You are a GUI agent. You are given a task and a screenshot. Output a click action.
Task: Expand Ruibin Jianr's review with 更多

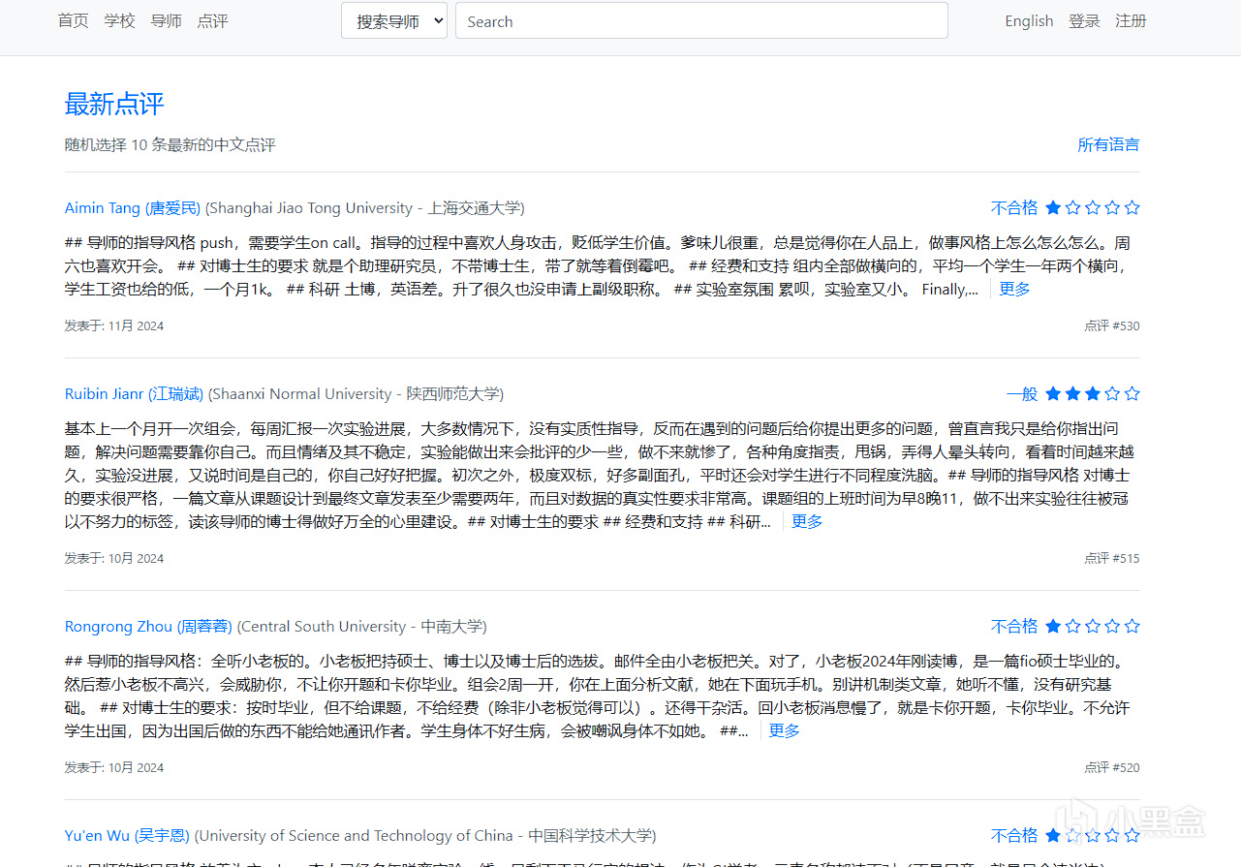tap(807, 521)
